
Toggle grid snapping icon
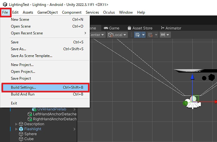[x=150, y=35]
